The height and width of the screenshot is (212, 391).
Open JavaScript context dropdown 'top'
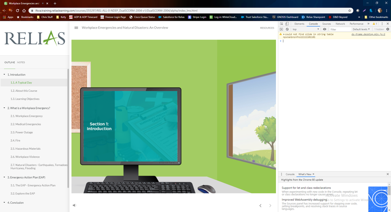[306, 29]
